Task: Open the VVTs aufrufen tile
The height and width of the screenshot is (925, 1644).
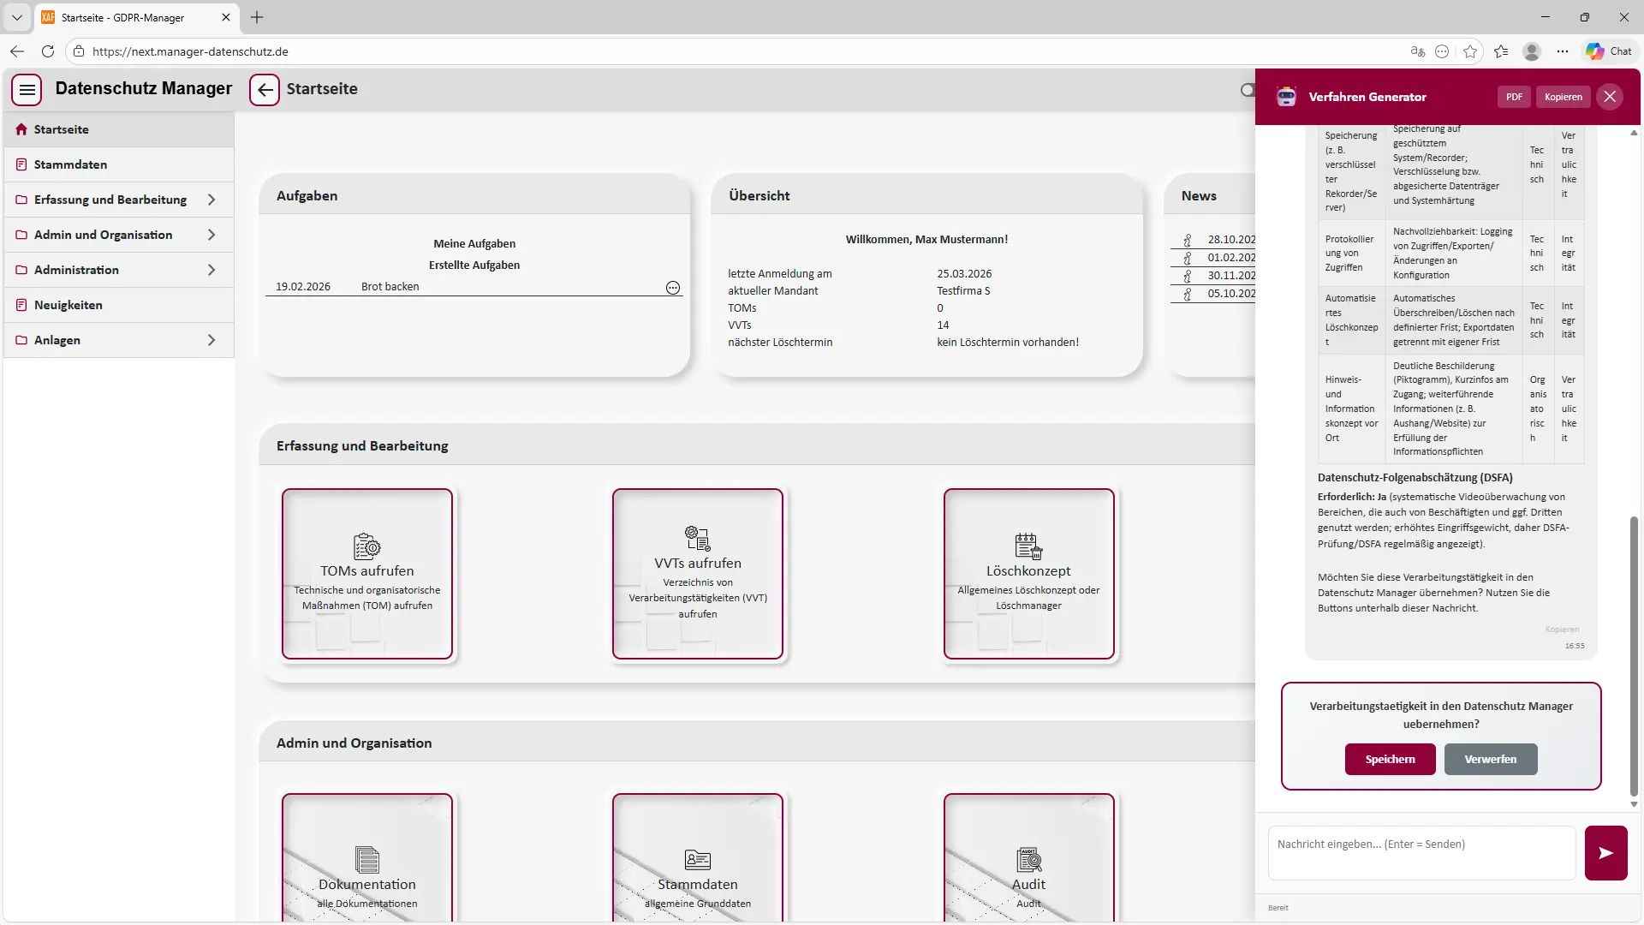Action: tap(698, 574)
